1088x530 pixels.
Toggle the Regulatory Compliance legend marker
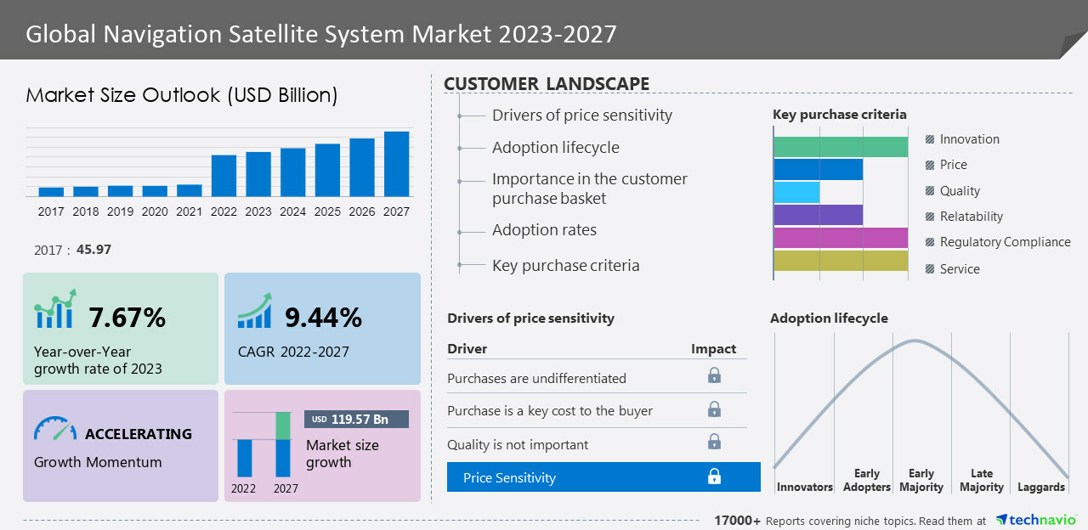coord(930,242)
